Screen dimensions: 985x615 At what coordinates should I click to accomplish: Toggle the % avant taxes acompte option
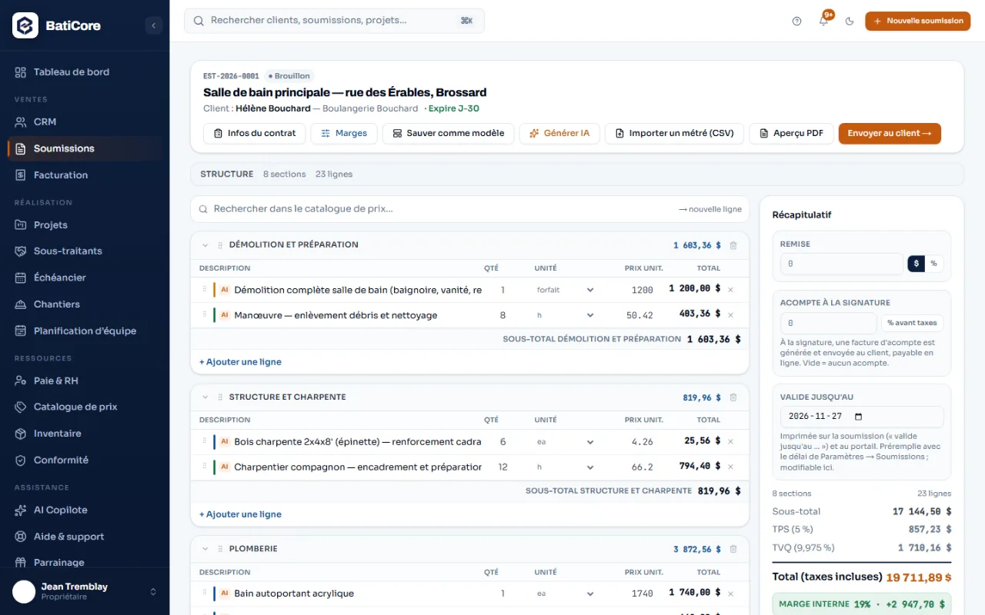pyautogui.click(x=912, y=323)
